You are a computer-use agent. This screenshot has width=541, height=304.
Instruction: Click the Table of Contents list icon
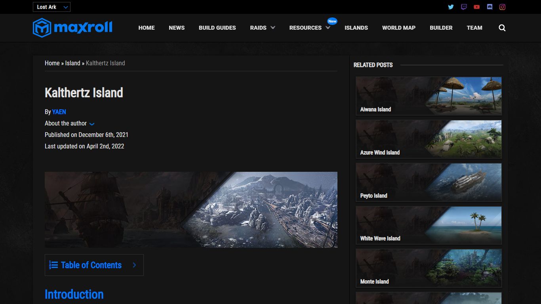(53, 265)
